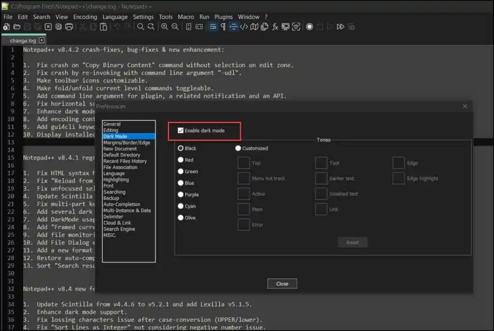Click the Run Macro Multiple Times icon

pyautogui.click(x=341, y=27)
